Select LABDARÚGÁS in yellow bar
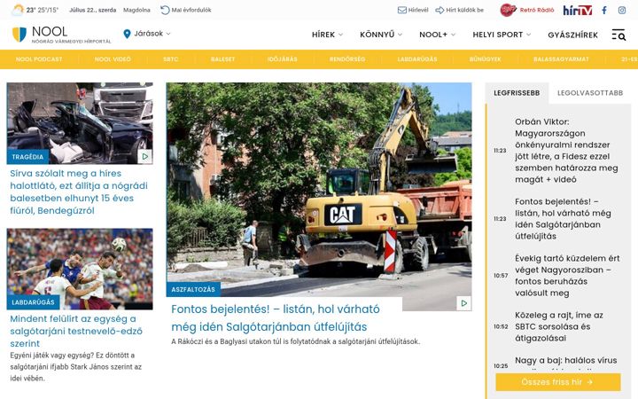Image resolution: width=638 pixels, height=399 pixels. coord(417,59)
